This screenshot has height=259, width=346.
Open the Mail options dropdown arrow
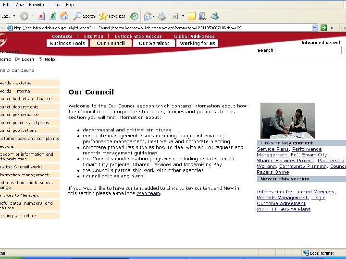click(154, 16)
